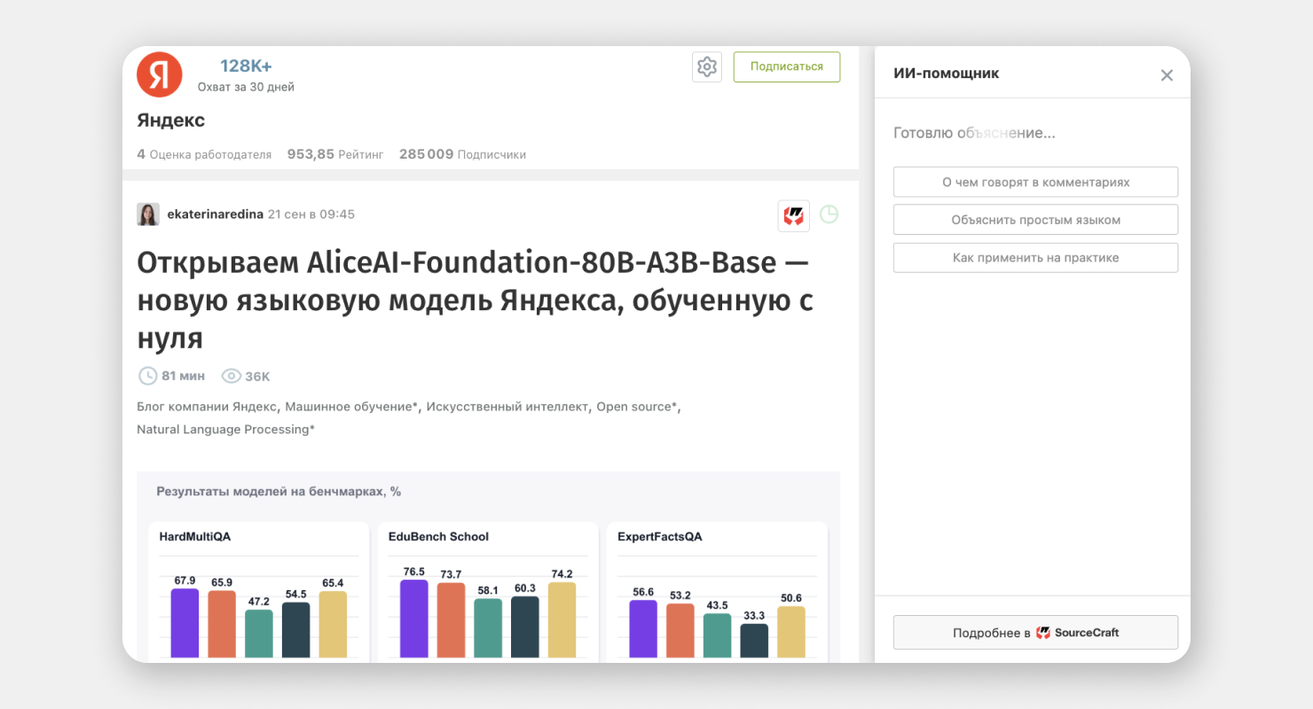Open the 'Машинное обучение' hub link
The height and width of the screenshot is (709, 1313).
pos(352,407)
